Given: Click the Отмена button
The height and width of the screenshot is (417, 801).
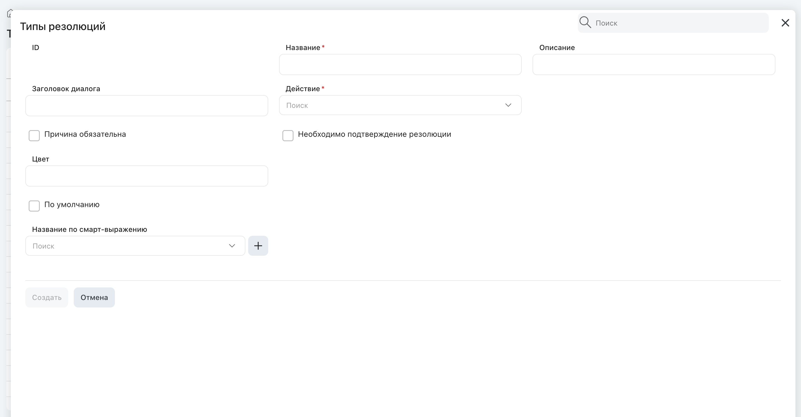Looking at the screenshot, I should click(x=94, y=297).
